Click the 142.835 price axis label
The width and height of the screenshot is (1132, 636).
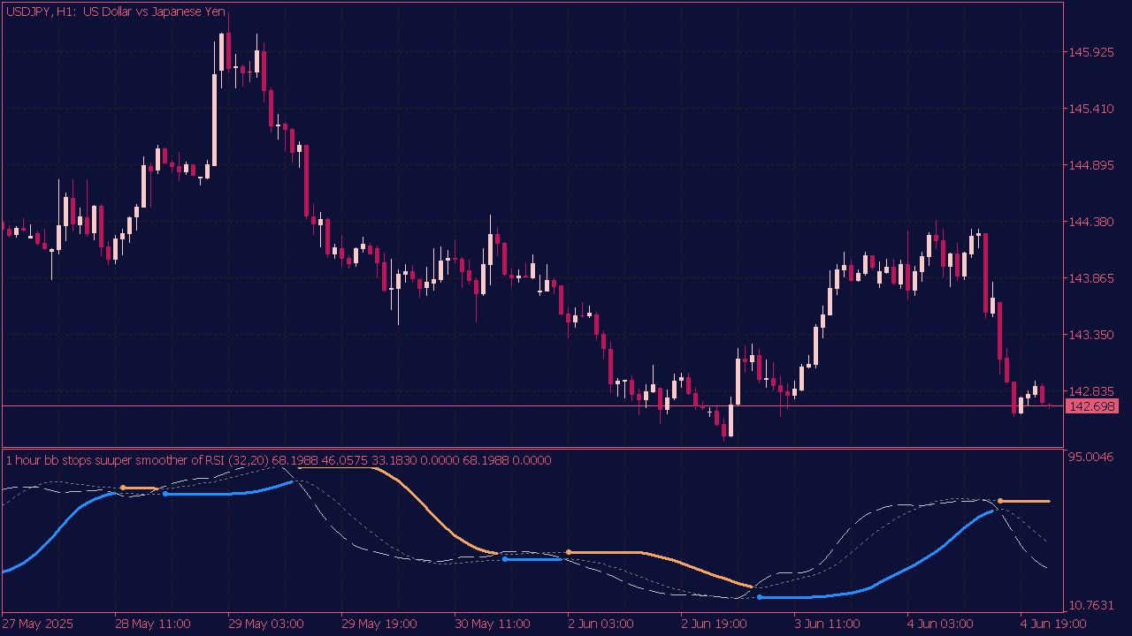tap(1091, 391)
